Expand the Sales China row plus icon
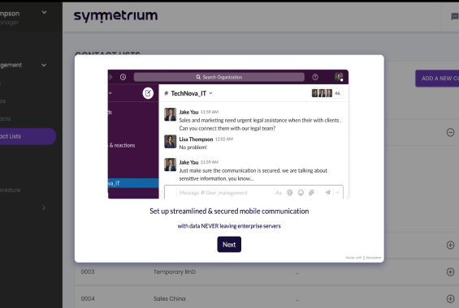 point(450,298)
